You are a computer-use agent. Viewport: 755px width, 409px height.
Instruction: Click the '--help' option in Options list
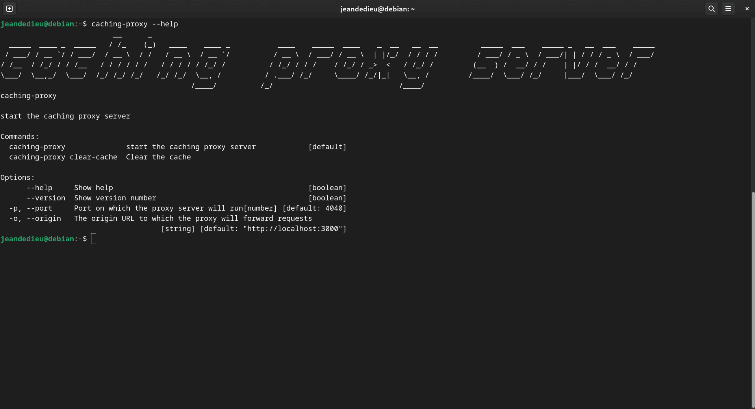pyautogui.click(x=39, y=188)
